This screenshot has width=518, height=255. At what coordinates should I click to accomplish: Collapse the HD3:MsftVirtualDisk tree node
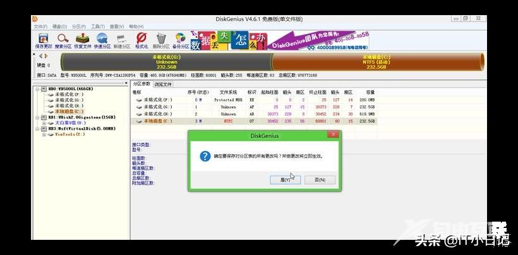pos(37,128)
